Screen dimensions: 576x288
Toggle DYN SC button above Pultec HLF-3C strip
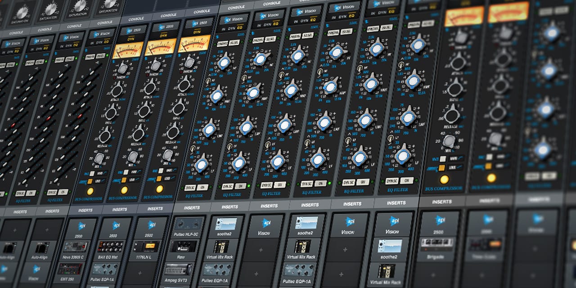pos(189,188)
